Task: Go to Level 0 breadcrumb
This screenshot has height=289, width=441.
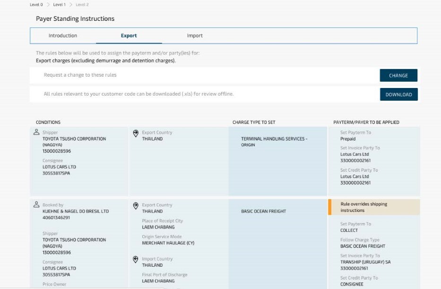Action: [x=36, y=5]
